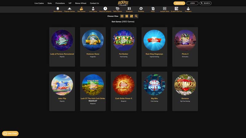Screen dimensions: 246x138
Task: Click Blueprint under Cash Strike Power 5
Action: (124, 101)
